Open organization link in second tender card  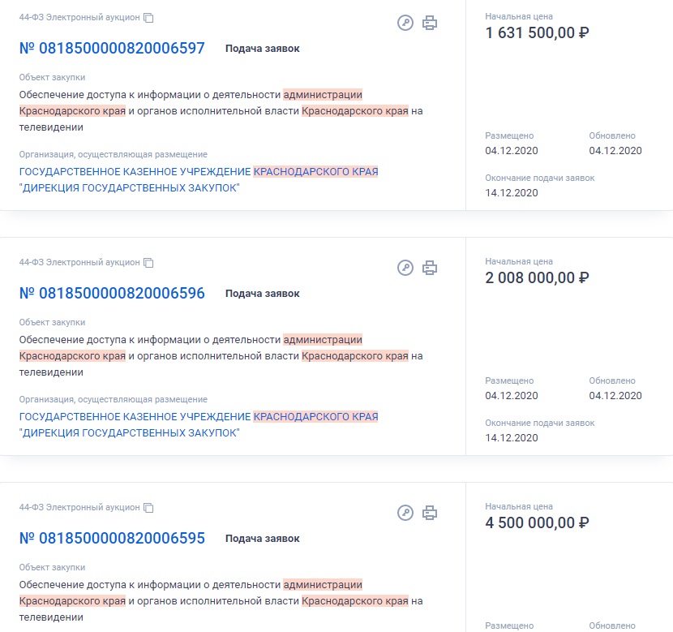(199, 424)
